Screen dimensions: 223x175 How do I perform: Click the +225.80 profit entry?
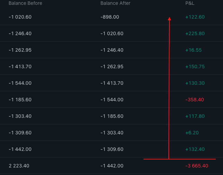point(195,33)
